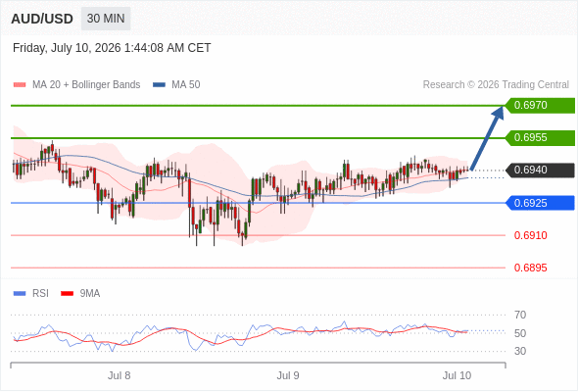This screenshot has width=578, height=392.
Task: Click the blue upward trend arrow
Action: point(487,138)
